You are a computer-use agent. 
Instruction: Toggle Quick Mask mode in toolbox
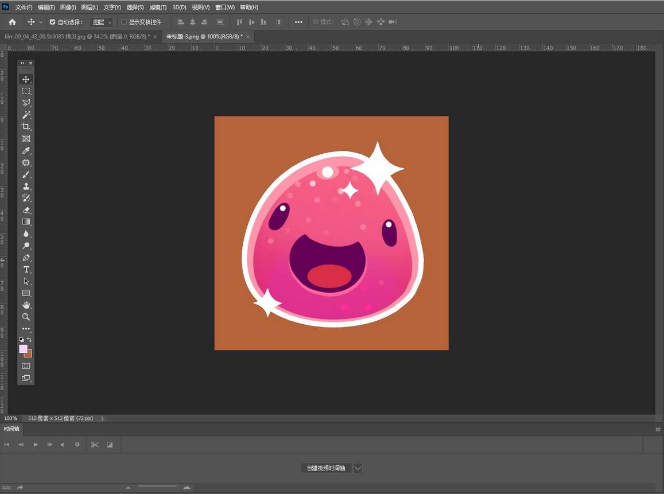tap(26, 366)
